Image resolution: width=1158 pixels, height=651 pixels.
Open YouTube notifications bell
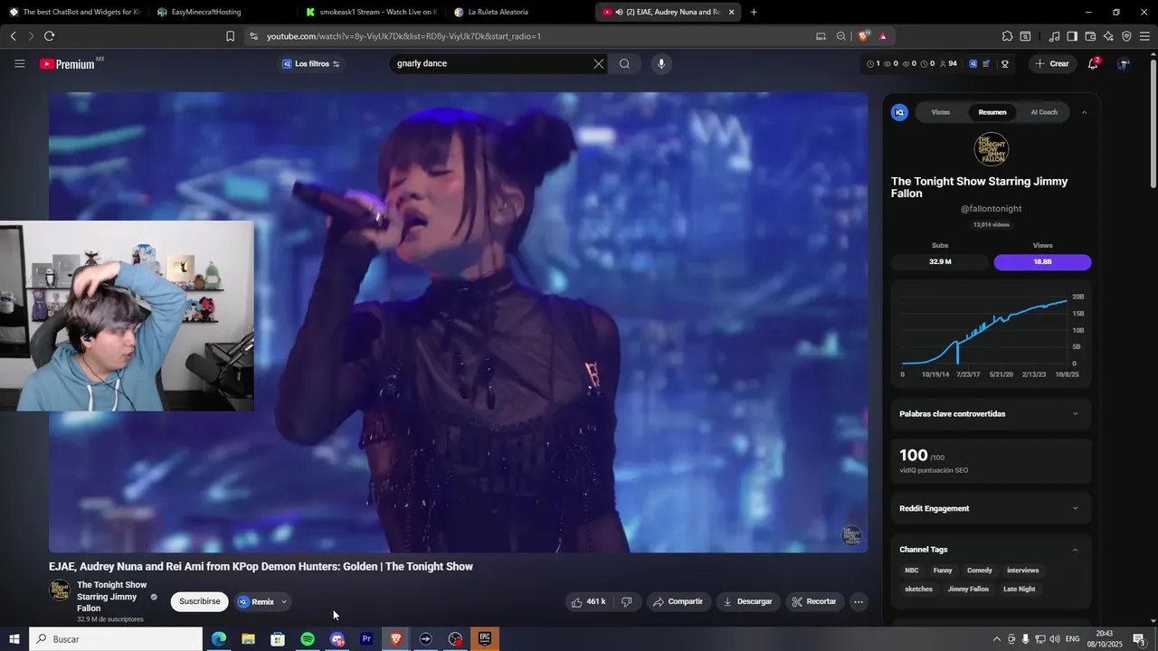pyautogui.click(x=1093, y=63)
